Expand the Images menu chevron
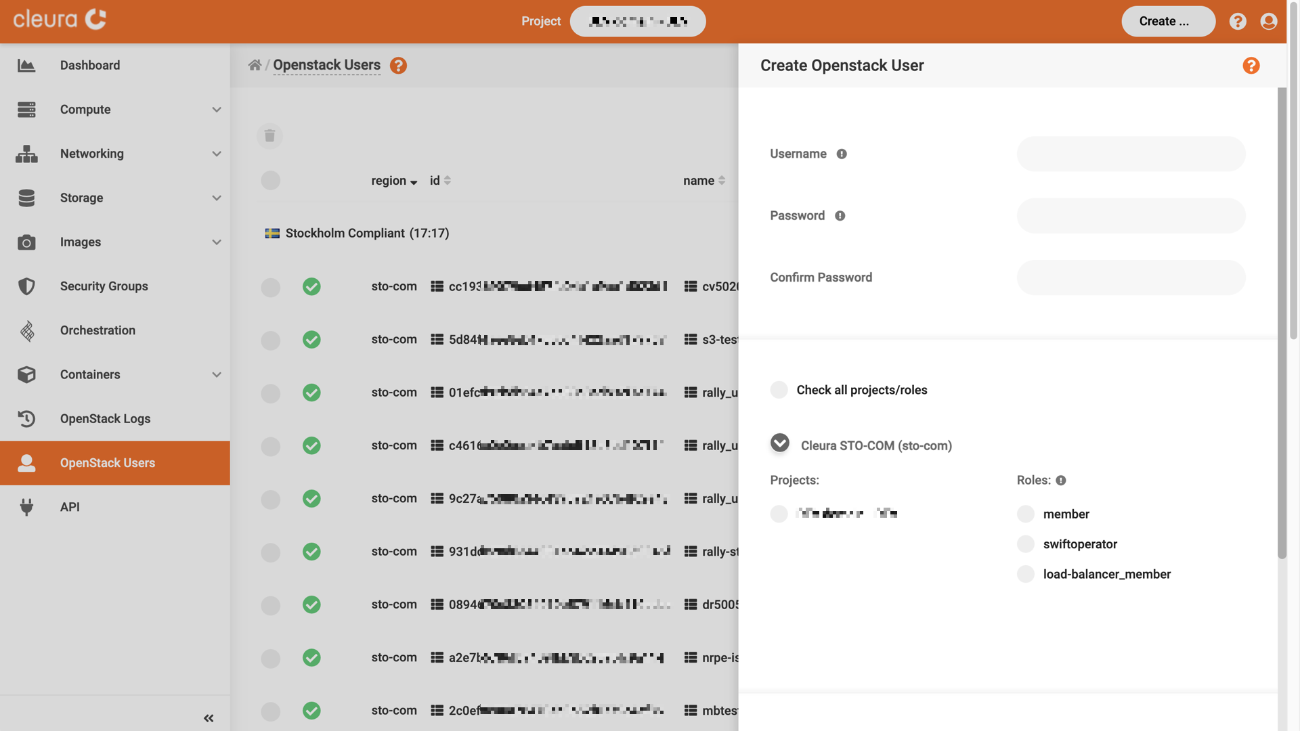1300x731 pixels. click(217, 242)
